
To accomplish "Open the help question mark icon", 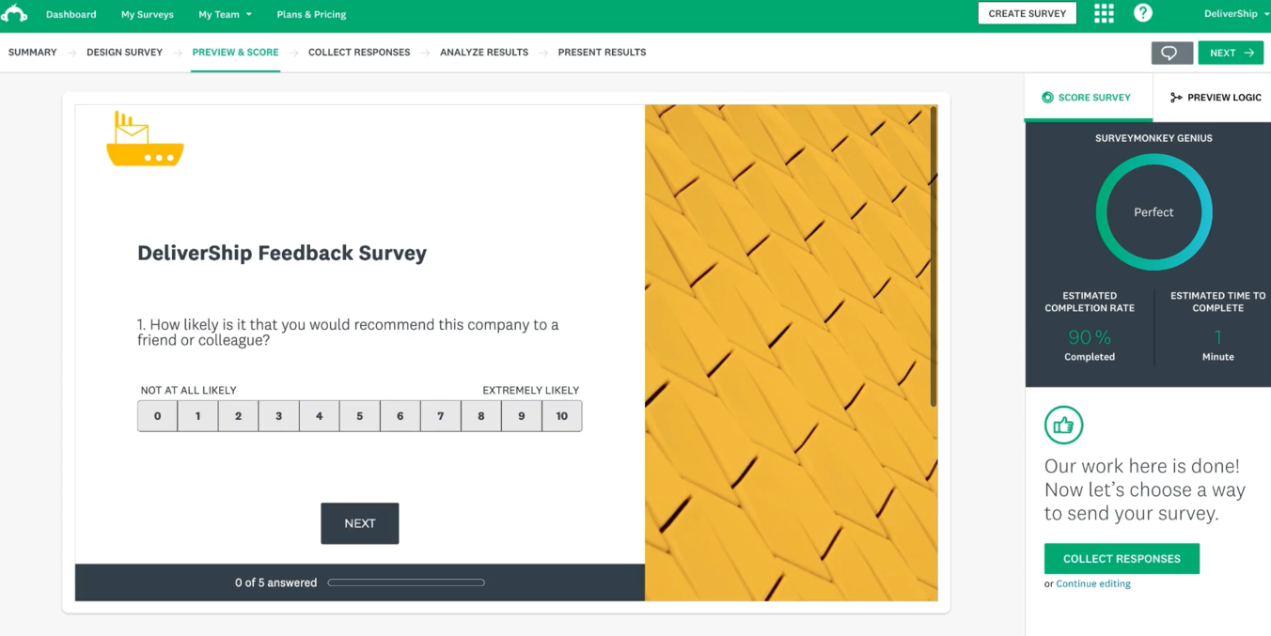I will (1143, 13).
